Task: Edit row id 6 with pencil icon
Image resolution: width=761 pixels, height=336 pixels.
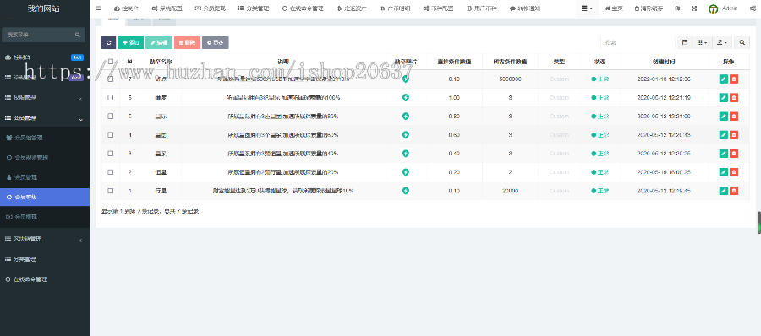Action: [723, 97]
